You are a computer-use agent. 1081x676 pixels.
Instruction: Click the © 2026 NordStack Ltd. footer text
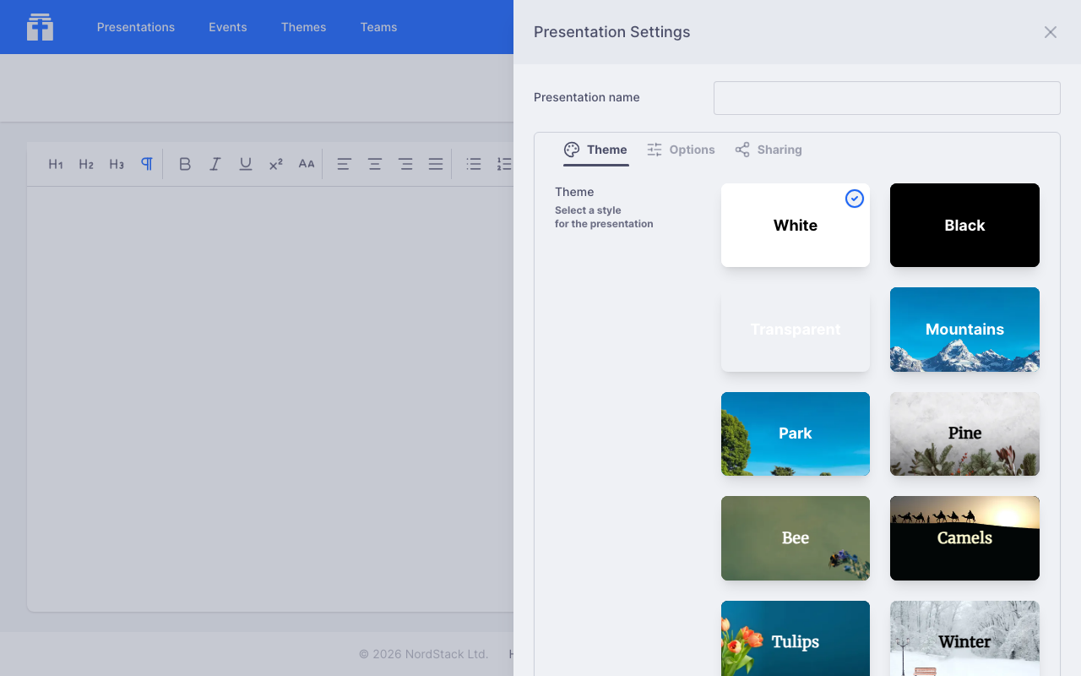click(x=424, y=654)
